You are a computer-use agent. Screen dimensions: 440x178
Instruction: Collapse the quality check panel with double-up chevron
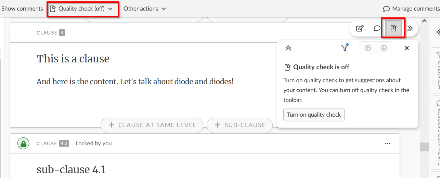tap(288, 48)
